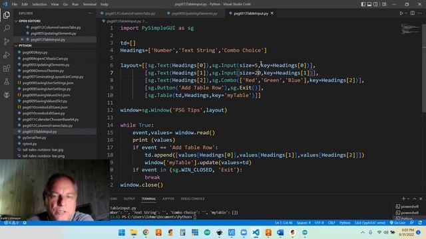This screenshot has width=426, height=239.
Task: Toggle the bottom panel layout
Action: pos(369,5)
